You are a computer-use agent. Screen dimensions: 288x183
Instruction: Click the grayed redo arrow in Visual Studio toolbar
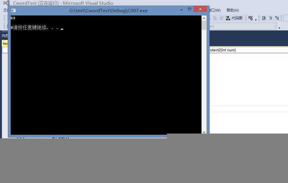point(221,18)
